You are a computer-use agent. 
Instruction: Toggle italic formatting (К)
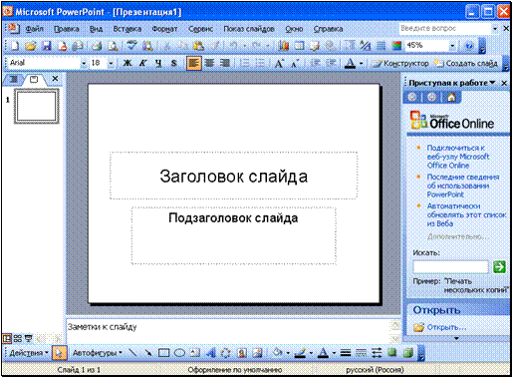(x=142, y=63)
